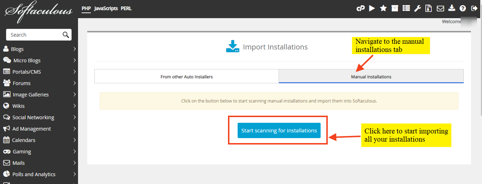Click the Image Galleries picture icon
The height and width of the screenshot is (184, 482).
point(6,94)
